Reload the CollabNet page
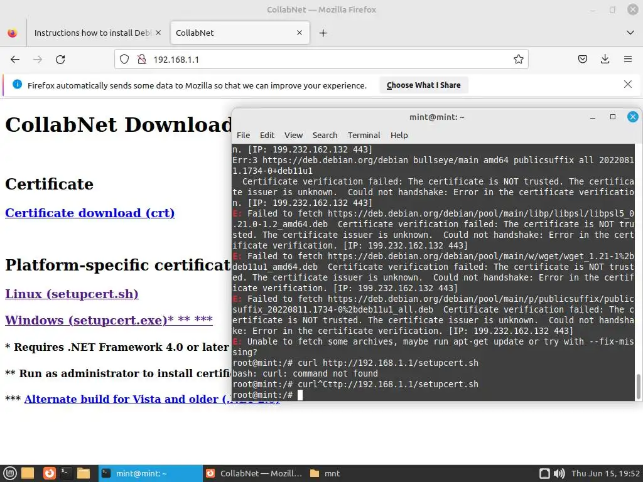 (60, 60)
